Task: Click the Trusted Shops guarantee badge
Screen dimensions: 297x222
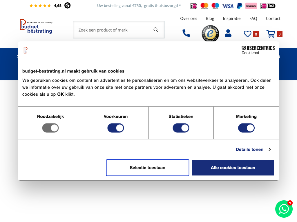Action: point(210,34)
